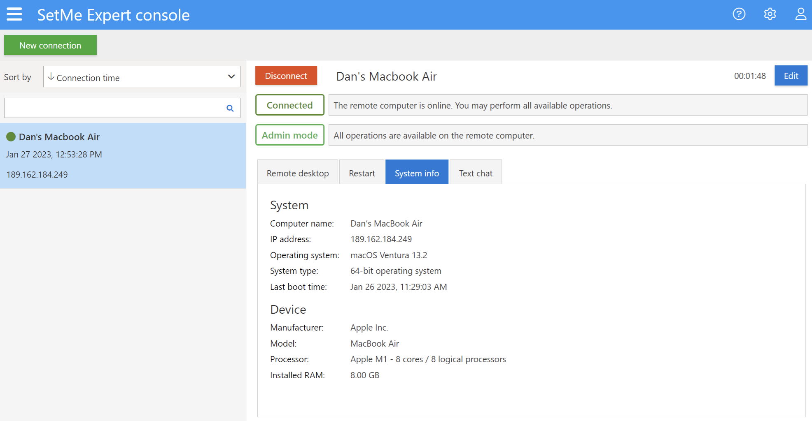Image resolution: width=812 pixels, height=421 pixels.
Task: Select Dan's Macbook Air in connection list
Action: point(123,156)
